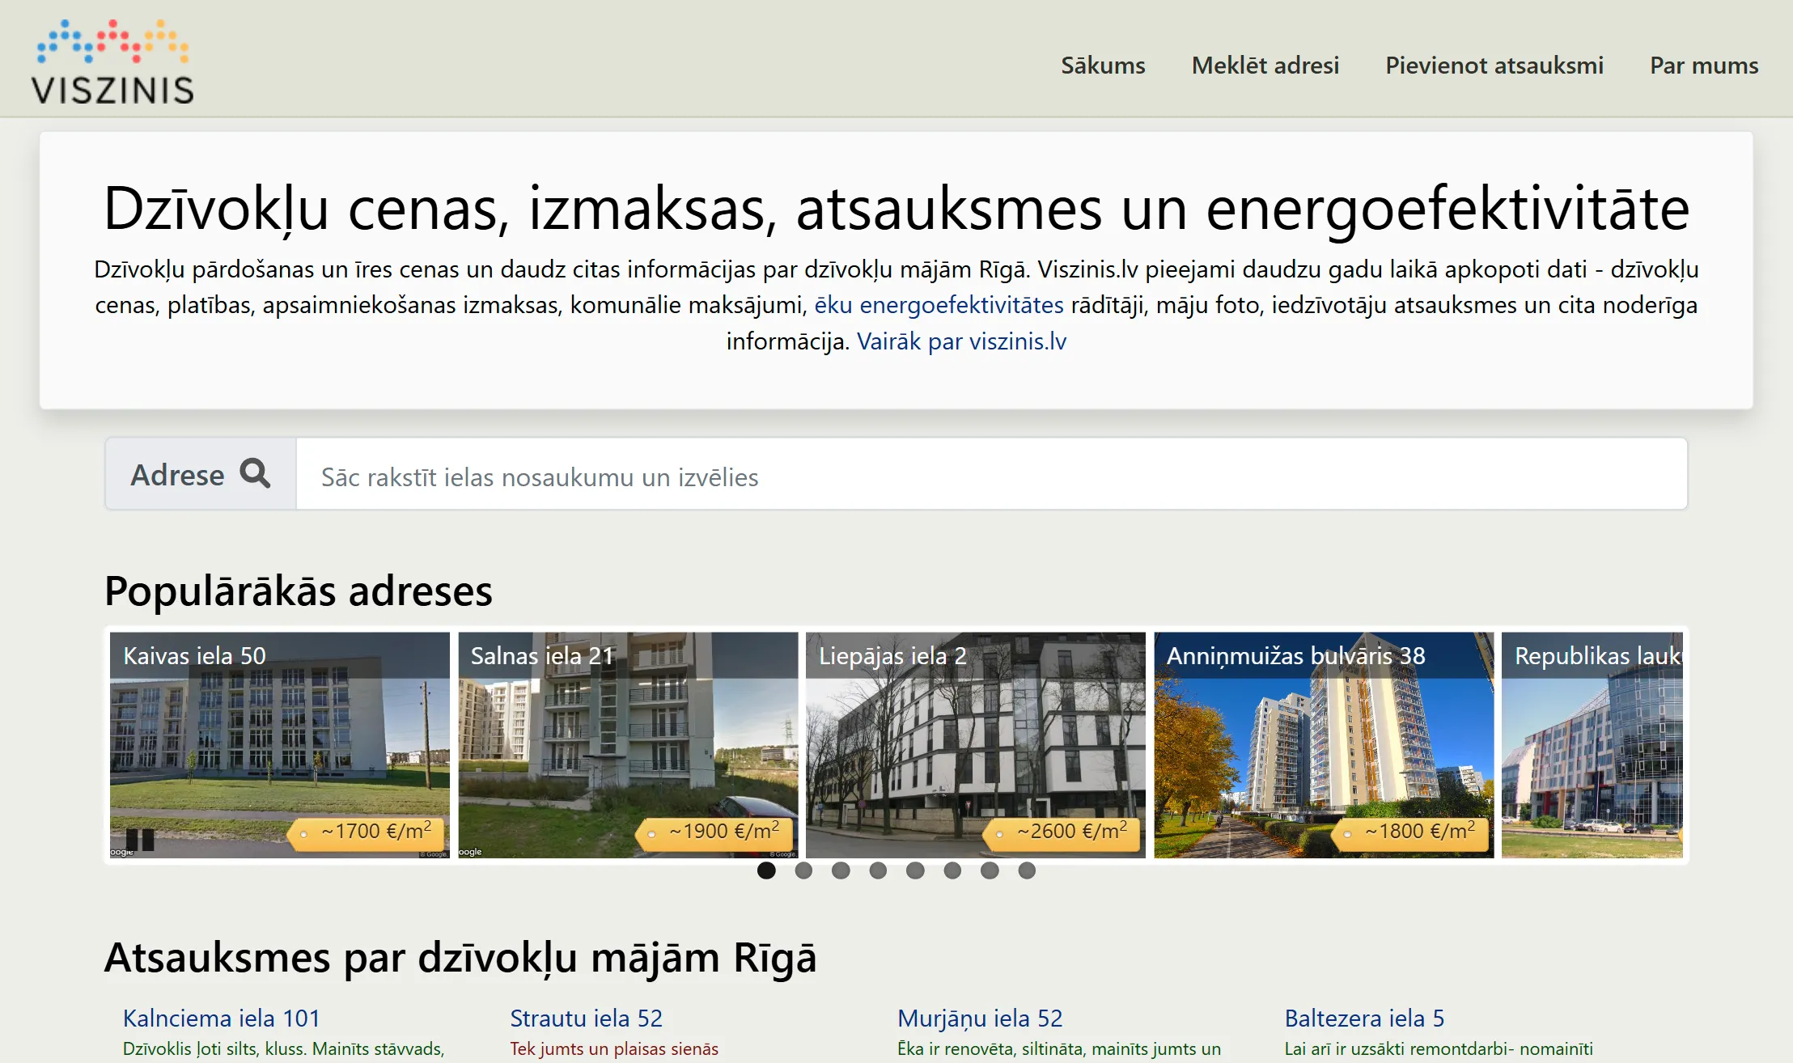Open the Sākums menu item
Viewport: 1793px width, 1063px height.
tap(1103, 66)
